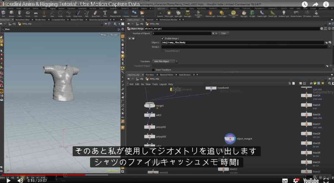Switch to the Take List tab
334x183 pixels.
149,20
